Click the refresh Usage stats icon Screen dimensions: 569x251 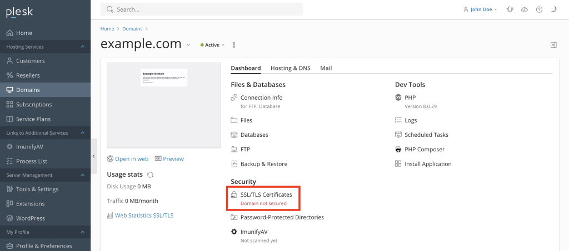(x=150, y=175)
